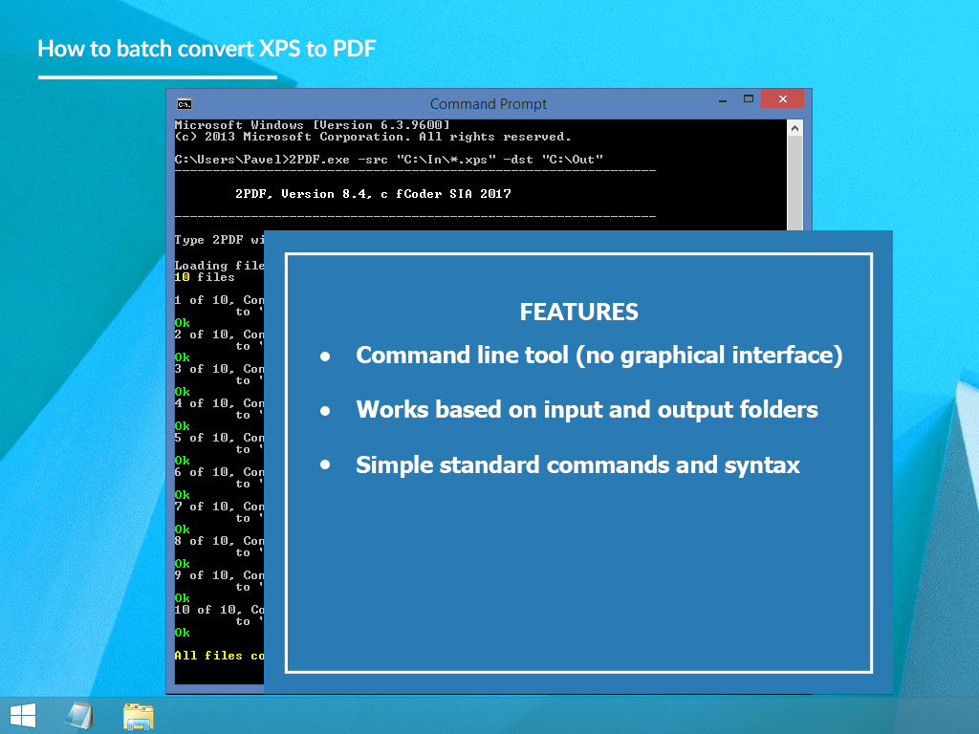This screenshot has height=734, width=979.
Task: Click the yellow 'All files' message
Action: tap(219, 656)
